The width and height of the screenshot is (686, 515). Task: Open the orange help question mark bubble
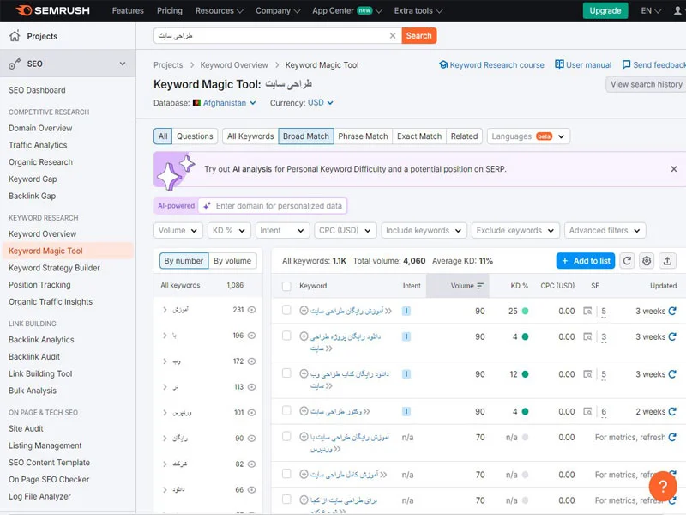pyautogui.click(x=663, y=485)
